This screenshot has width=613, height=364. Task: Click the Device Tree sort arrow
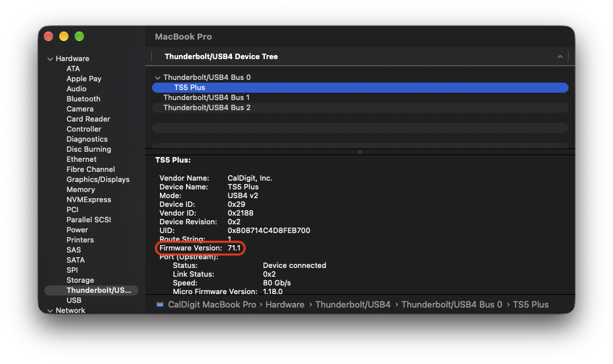(x=560, y=56)
